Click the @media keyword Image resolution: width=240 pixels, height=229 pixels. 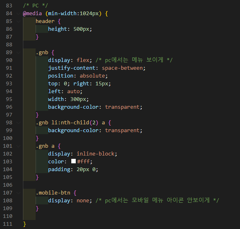tap(32, 14)
